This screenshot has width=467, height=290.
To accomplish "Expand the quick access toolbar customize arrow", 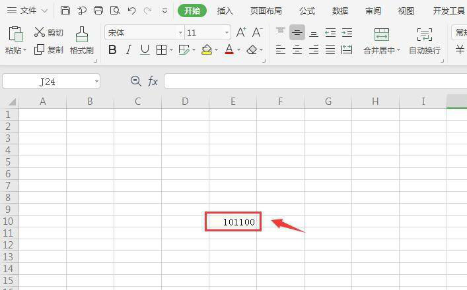I will point(164,11).
